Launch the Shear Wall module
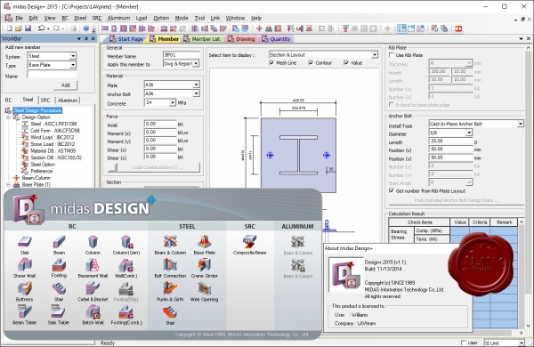Image resolution: width=534 pixels, height=347 pixels. pos(25,265)
